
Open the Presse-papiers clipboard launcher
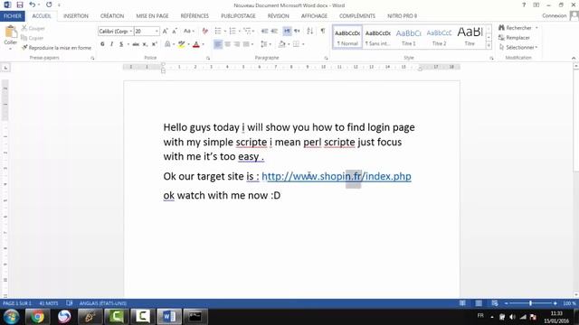pos(92,58)
